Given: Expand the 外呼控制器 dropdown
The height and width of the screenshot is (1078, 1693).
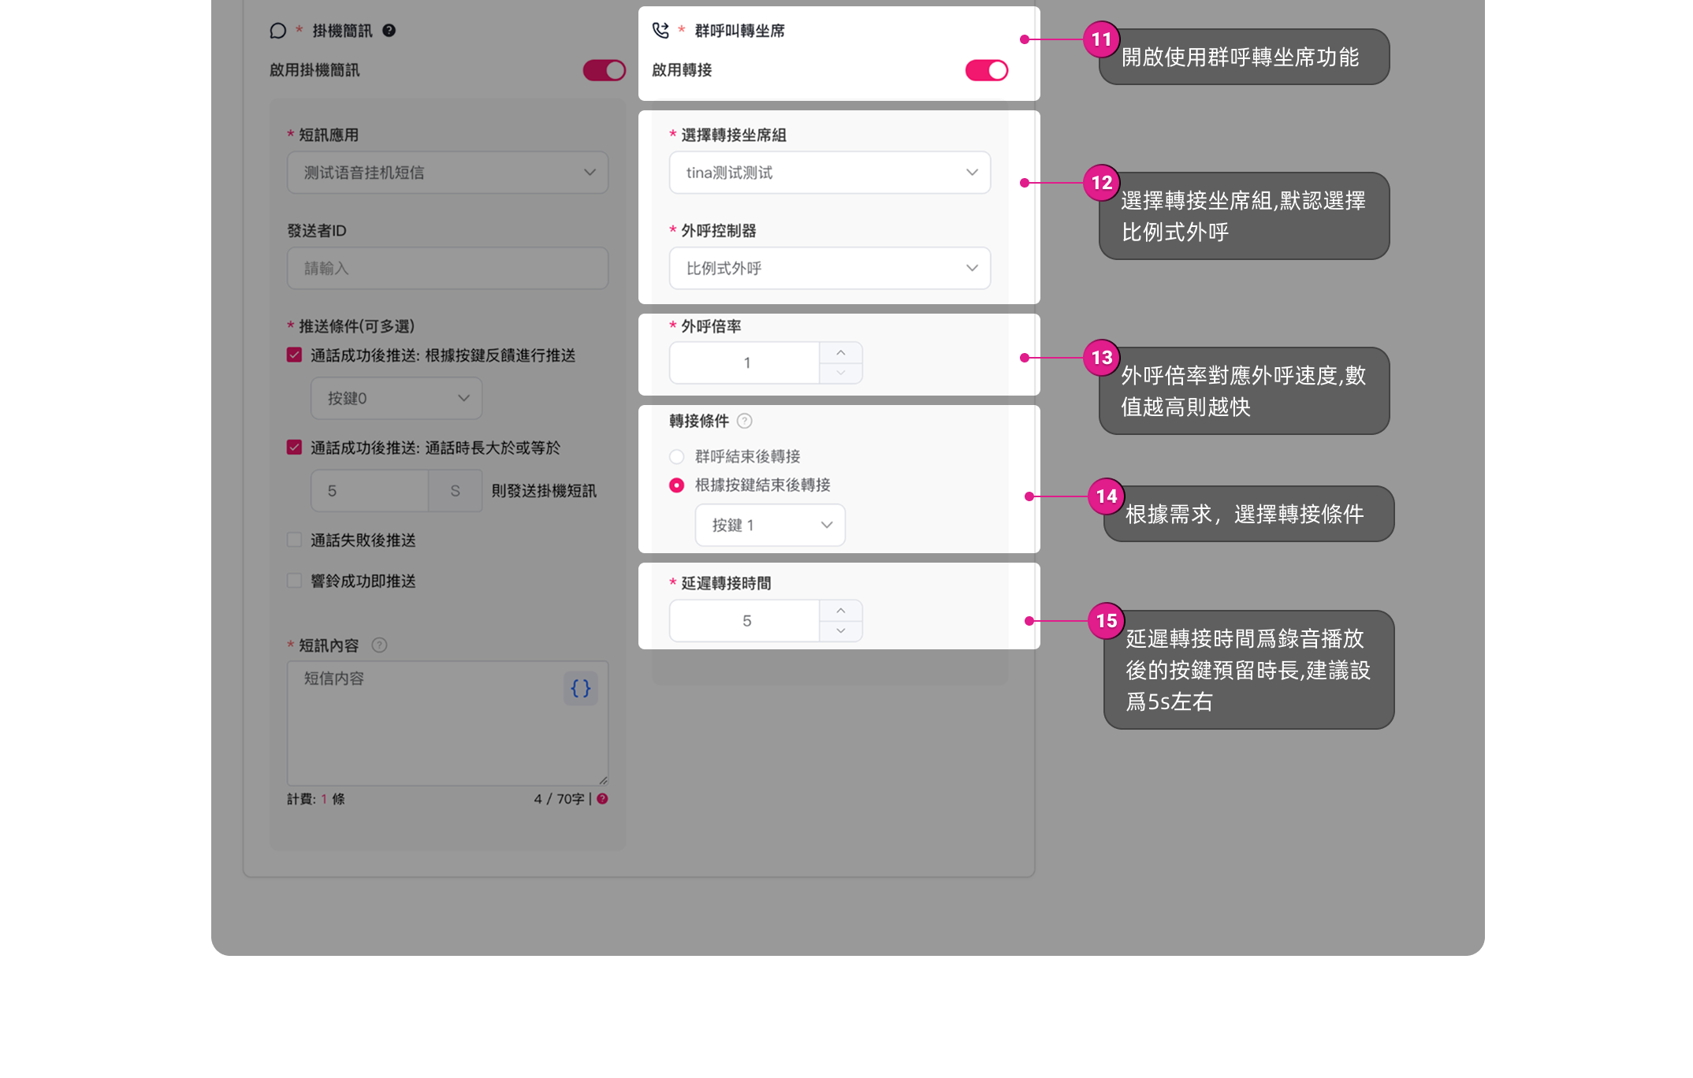Looking at the screenshot, I should (x=829, y=269).
